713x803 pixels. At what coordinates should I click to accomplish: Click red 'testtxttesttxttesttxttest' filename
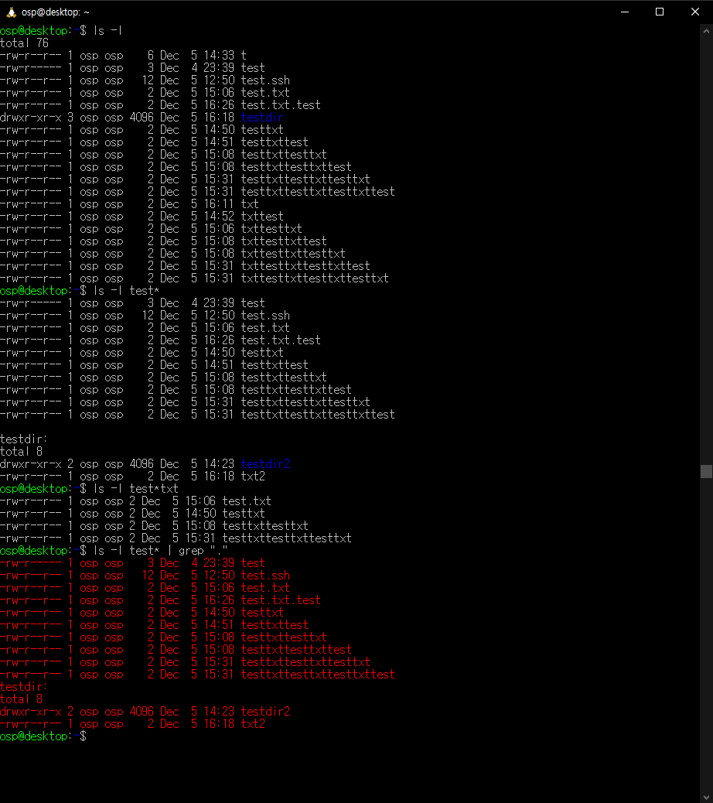click(318, 675)
